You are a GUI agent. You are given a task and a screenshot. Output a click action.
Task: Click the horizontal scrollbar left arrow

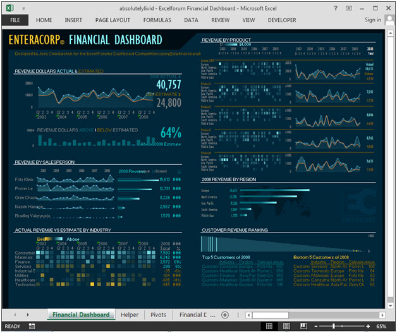(x=248, y=315)
